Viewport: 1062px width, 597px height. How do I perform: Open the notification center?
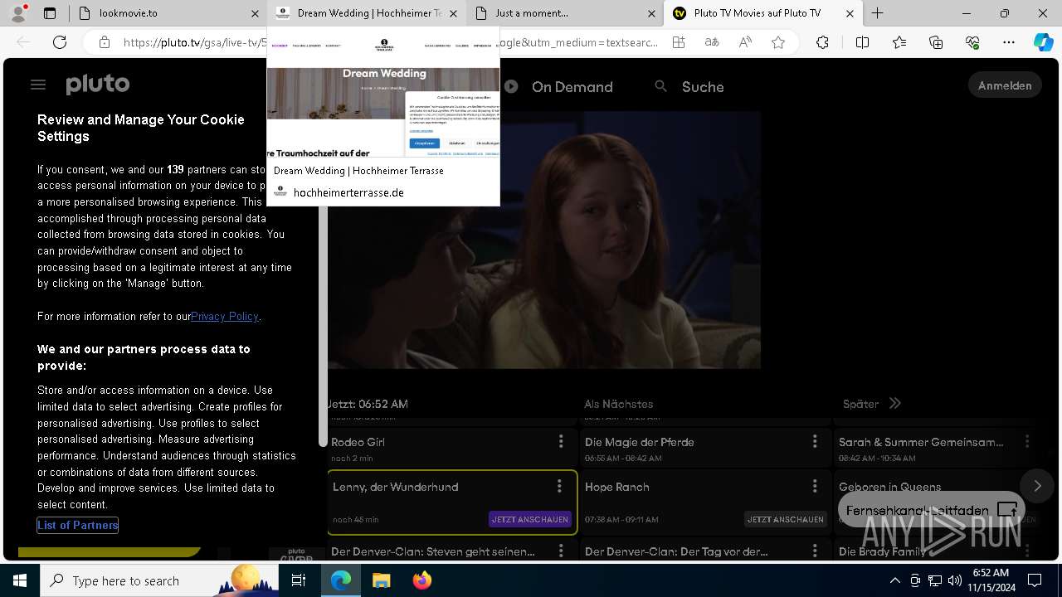(1035, 580)
